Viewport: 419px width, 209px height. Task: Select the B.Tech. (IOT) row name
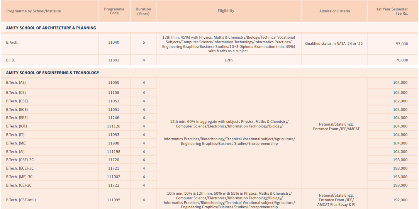pos(17,126)
